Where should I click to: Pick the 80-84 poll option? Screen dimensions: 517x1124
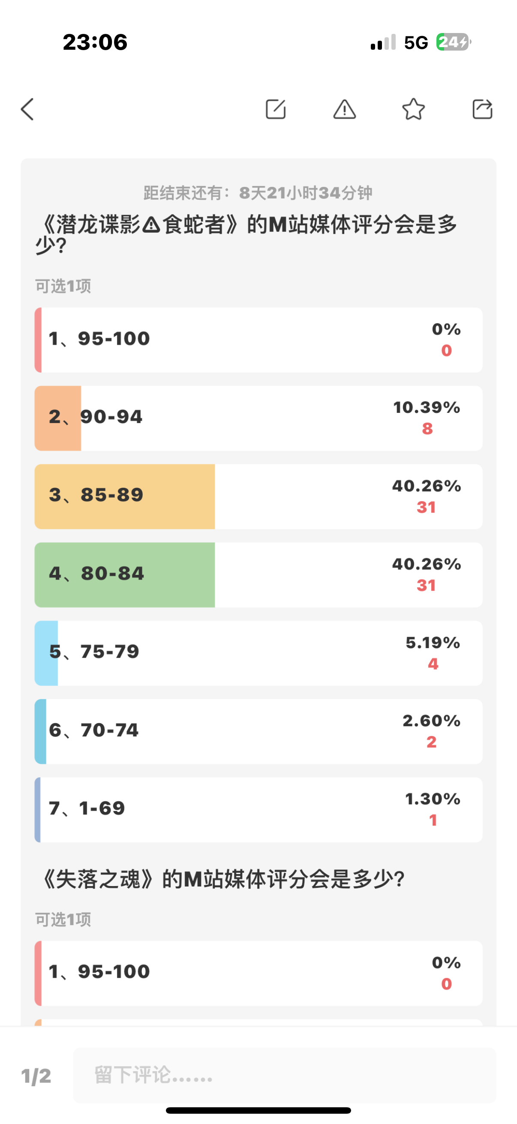[258, 575]
